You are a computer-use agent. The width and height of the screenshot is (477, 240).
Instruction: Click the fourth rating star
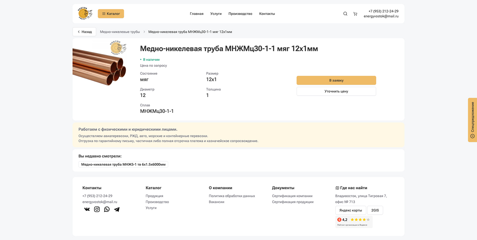tap(364, 219)
